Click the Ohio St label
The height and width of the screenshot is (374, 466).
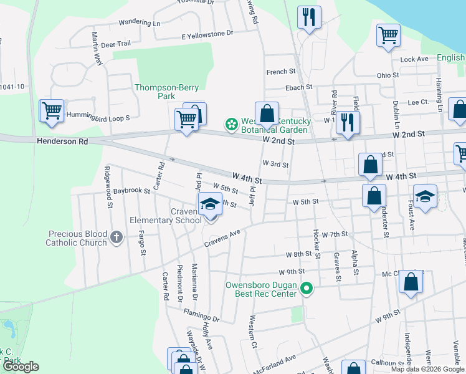pos(388,75)
